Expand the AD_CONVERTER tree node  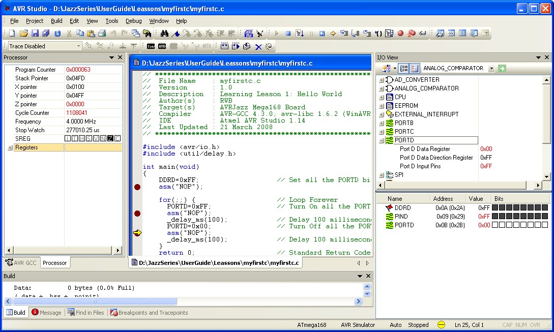[382, 80]
